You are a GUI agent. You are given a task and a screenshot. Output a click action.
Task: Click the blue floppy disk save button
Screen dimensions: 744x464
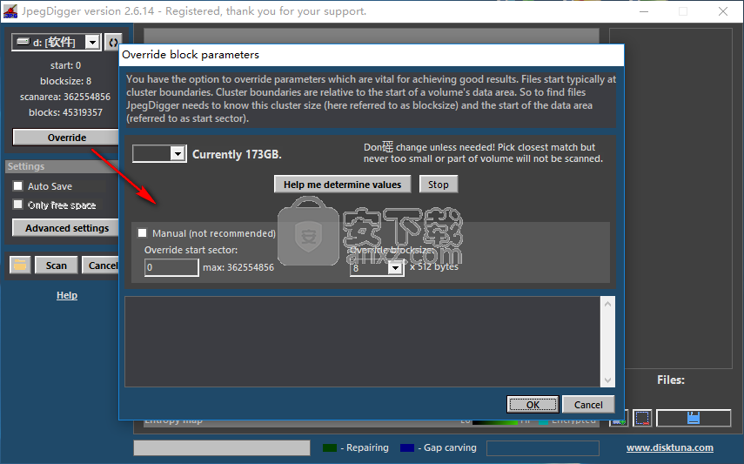tap(694, 418)
